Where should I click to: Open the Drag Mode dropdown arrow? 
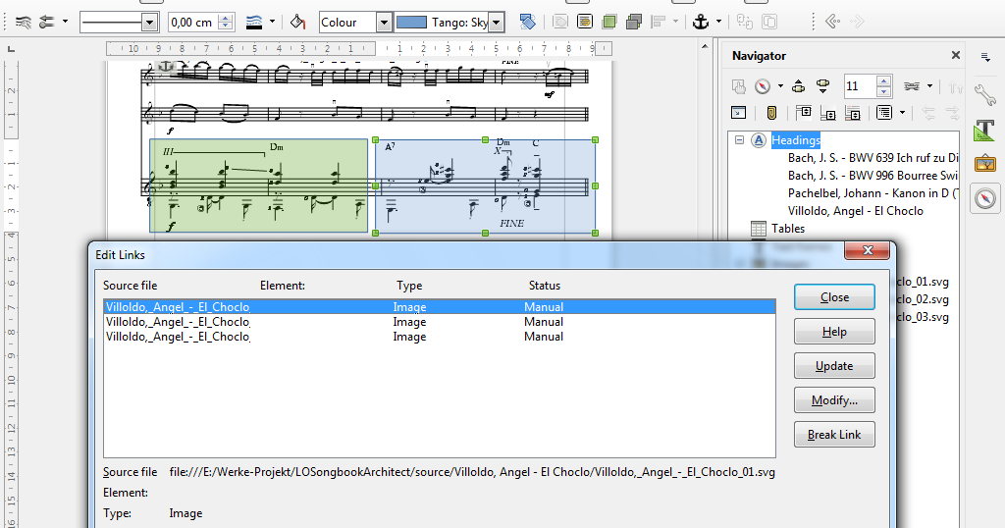930,85
